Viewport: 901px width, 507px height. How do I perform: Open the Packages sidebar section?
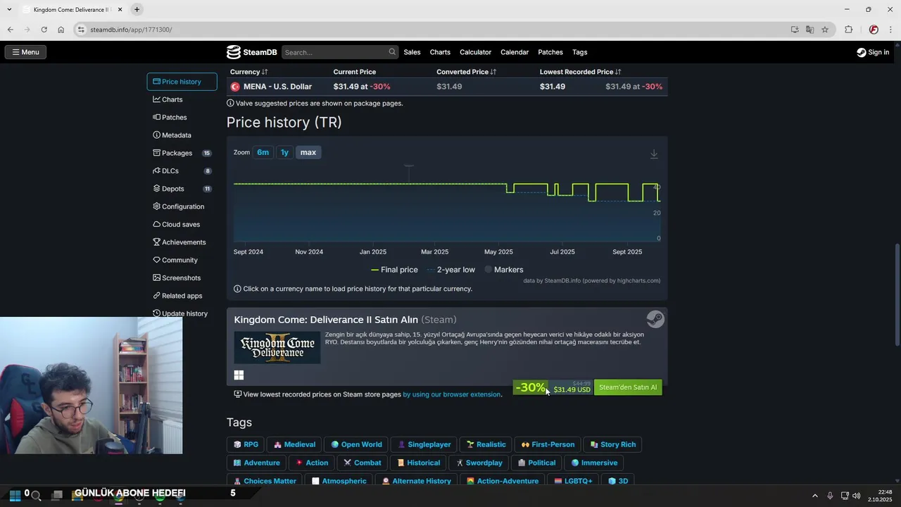[x=182, y=153]
